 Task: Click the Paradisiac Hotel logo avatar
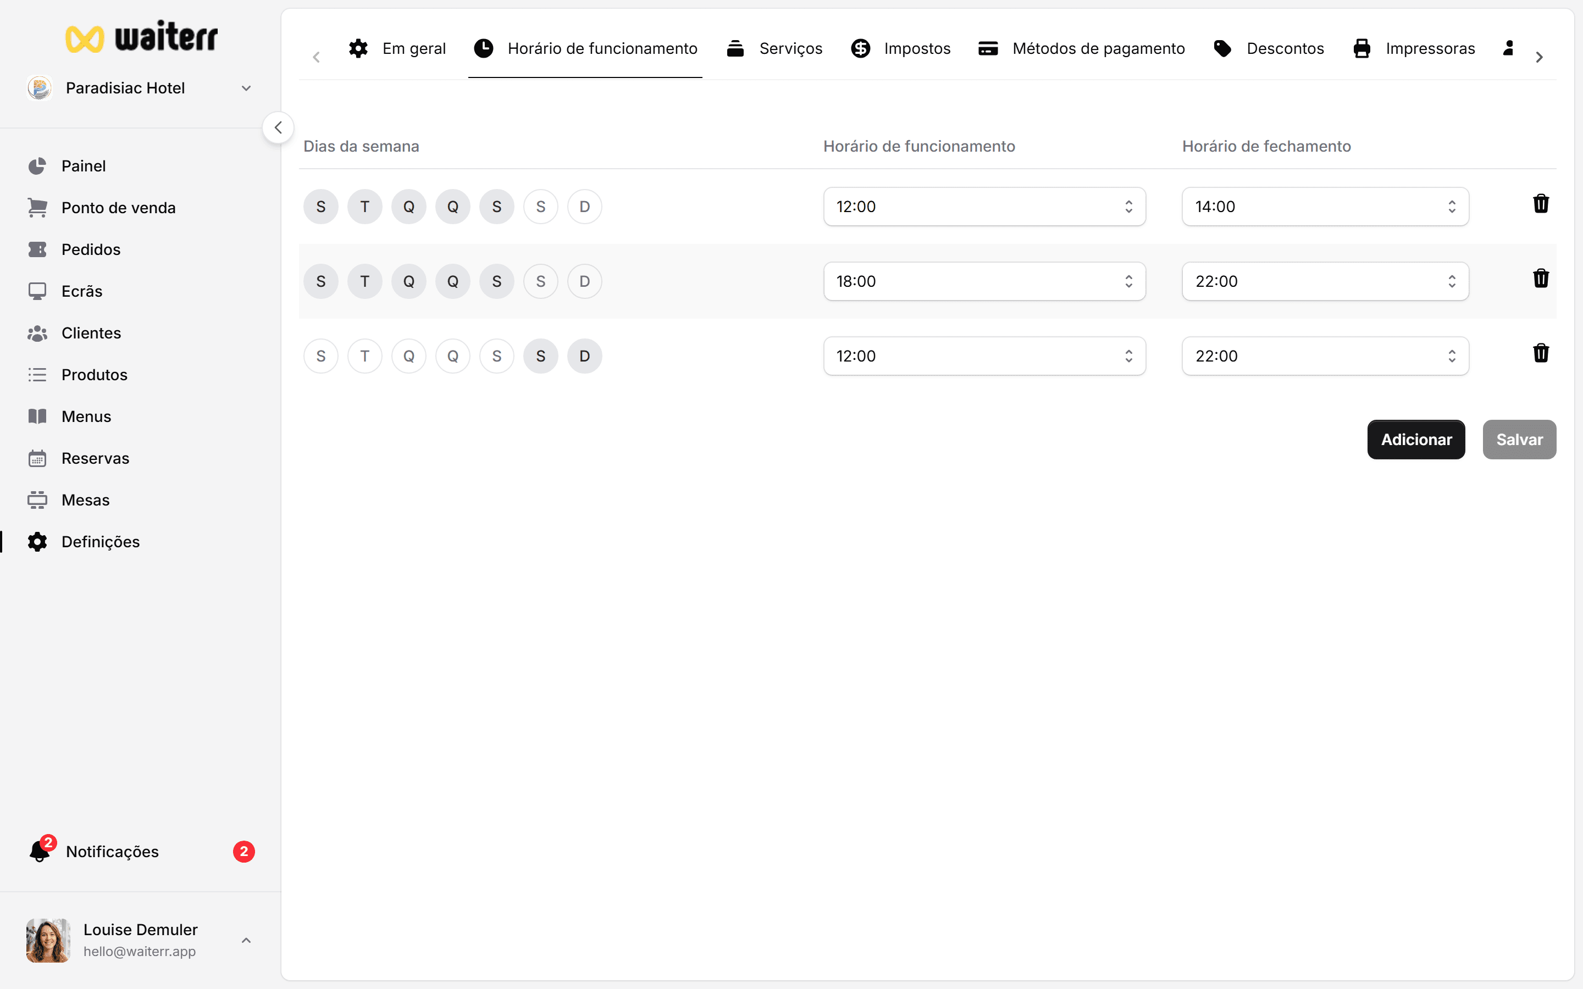[40, 88]
